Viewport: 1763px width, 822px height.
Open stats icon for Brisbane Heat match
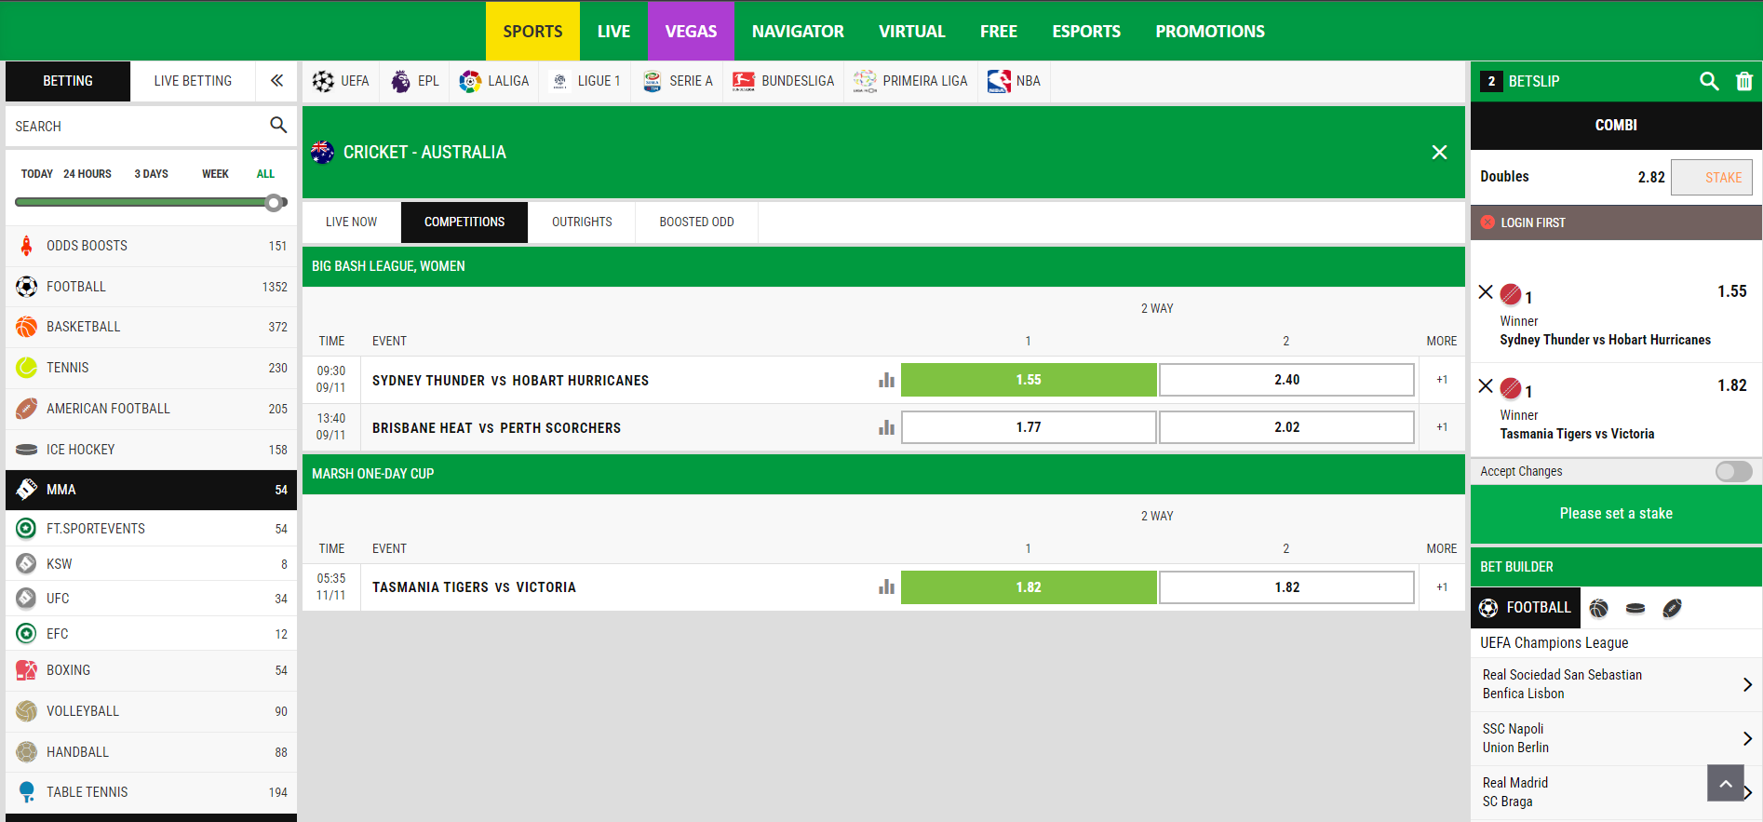pyautogui.click(x=886, y=427)
